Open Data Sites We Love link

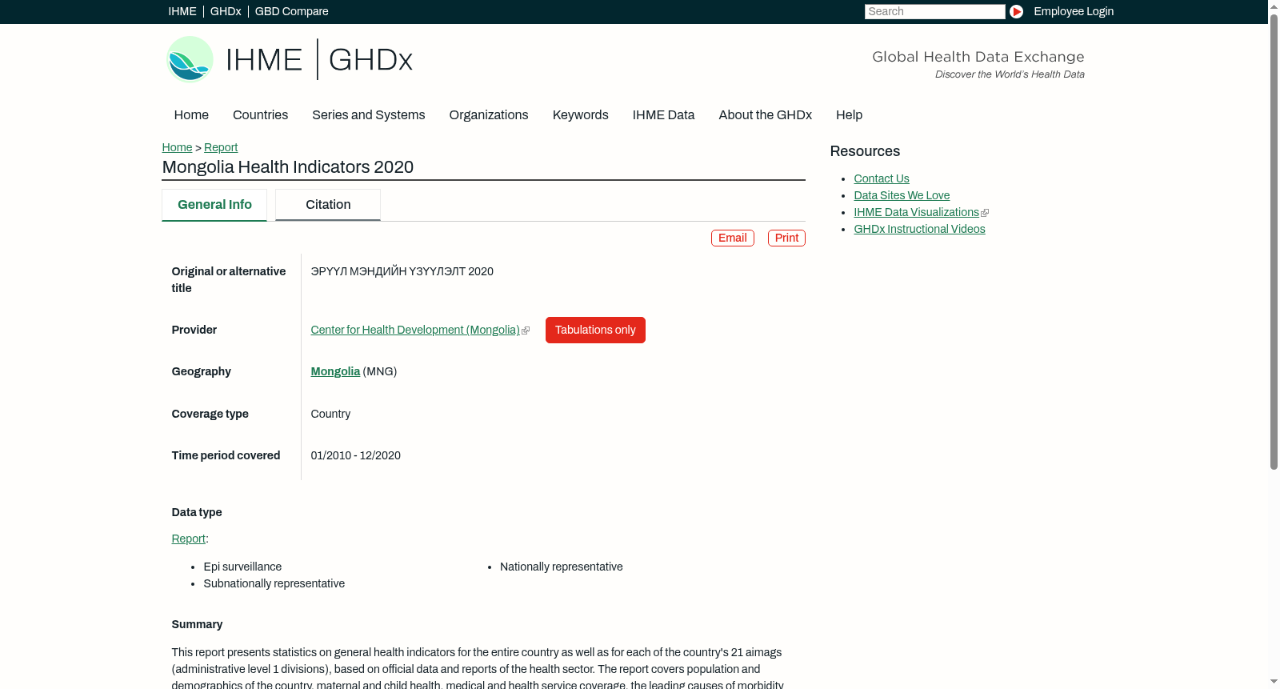902,195
